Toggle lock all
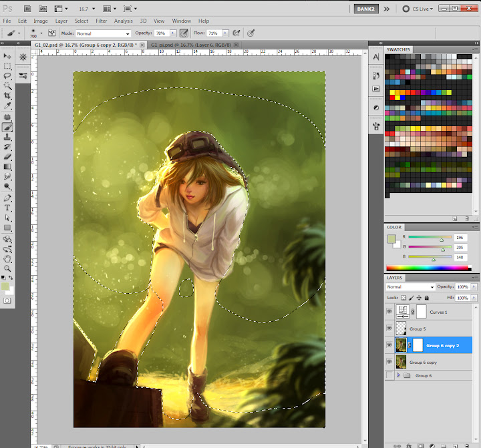Screen dimensions: 481x448 427,298
